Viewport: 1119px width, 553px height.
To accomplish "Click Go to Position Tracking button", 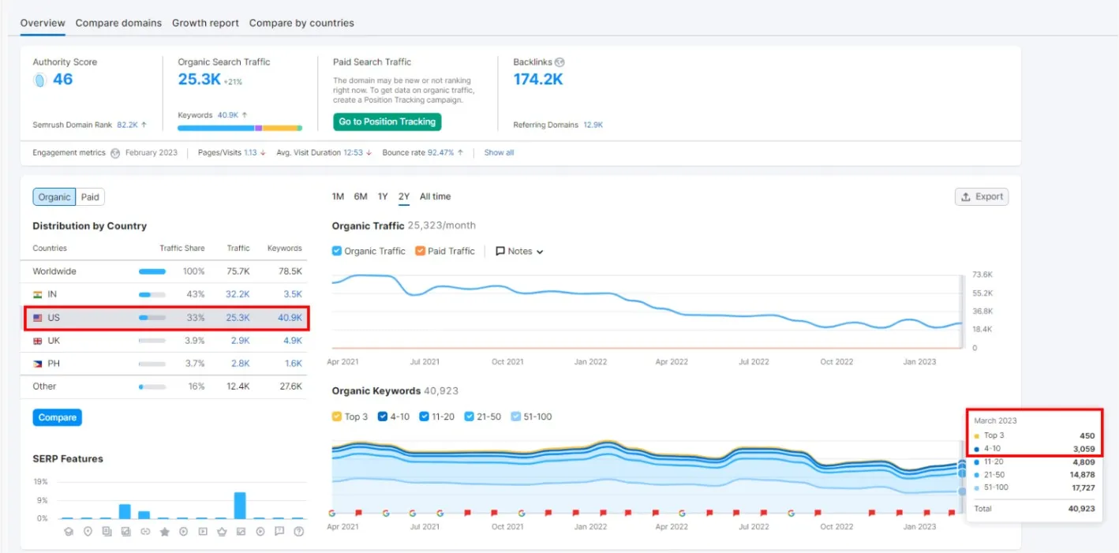I will [x=387, y=121].
